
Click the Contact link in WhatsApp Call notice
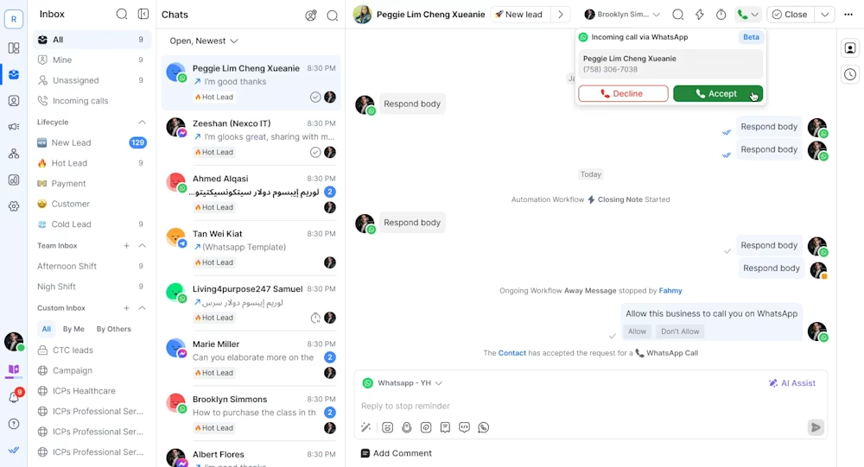pyautogui.click(x=512, y=353)
